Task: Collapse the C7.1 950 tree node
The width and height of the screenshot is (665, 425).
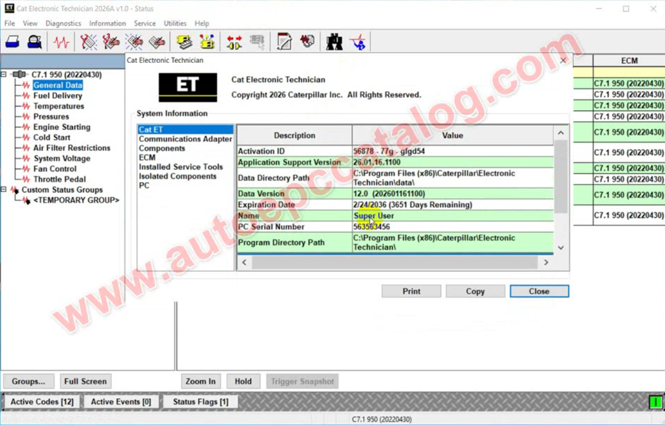Action: 4,74
